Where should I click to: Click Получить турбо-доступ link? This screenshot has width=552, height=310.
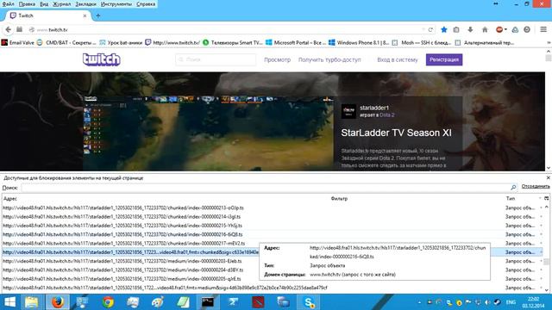click(329, 59)
